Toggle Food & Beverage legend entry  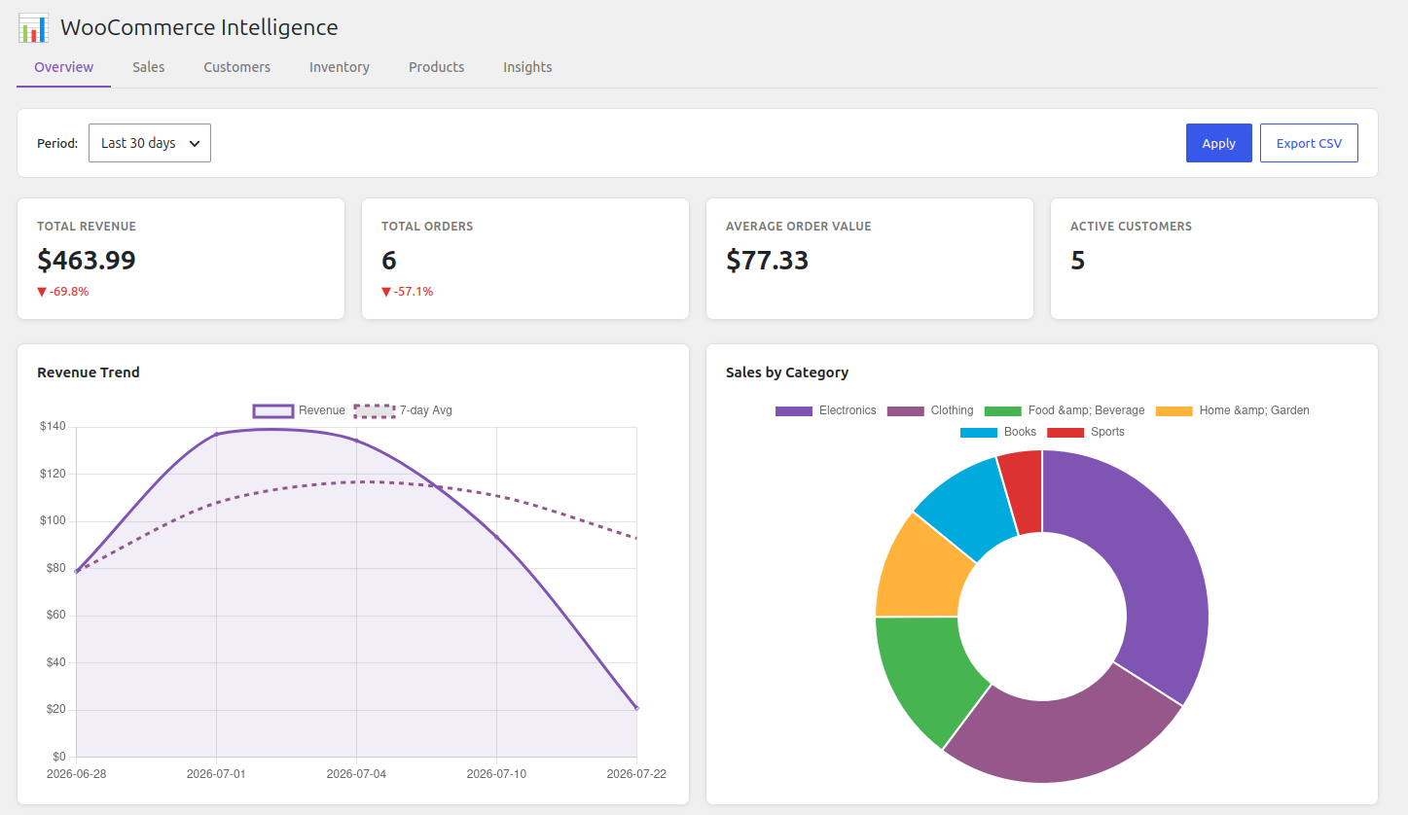coord(1065,410)
